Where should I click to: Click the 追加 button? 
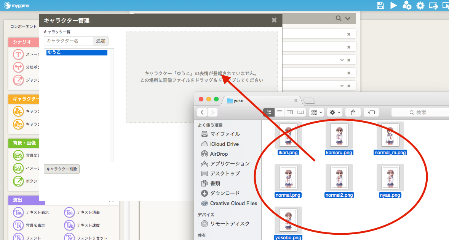pos(101,41)
